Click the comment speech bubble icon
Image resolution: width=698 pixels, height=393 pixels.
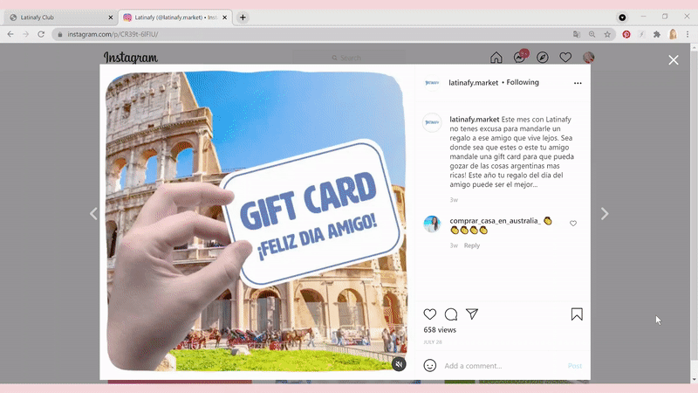[x=451, y=314]
